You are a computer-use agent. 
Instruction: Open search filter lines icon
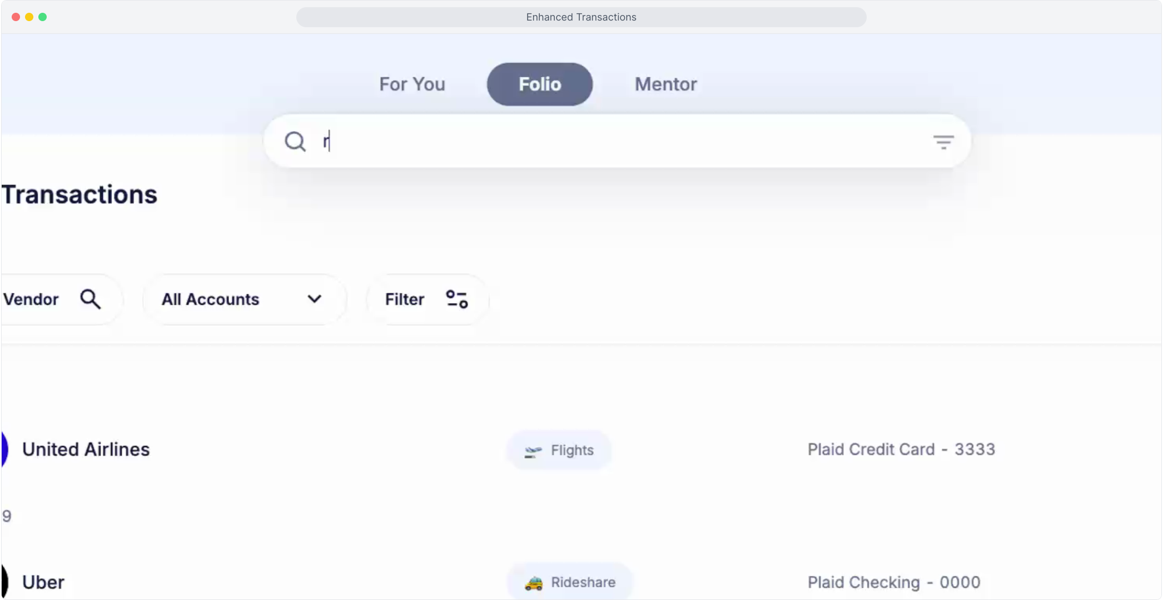(943, 142)
